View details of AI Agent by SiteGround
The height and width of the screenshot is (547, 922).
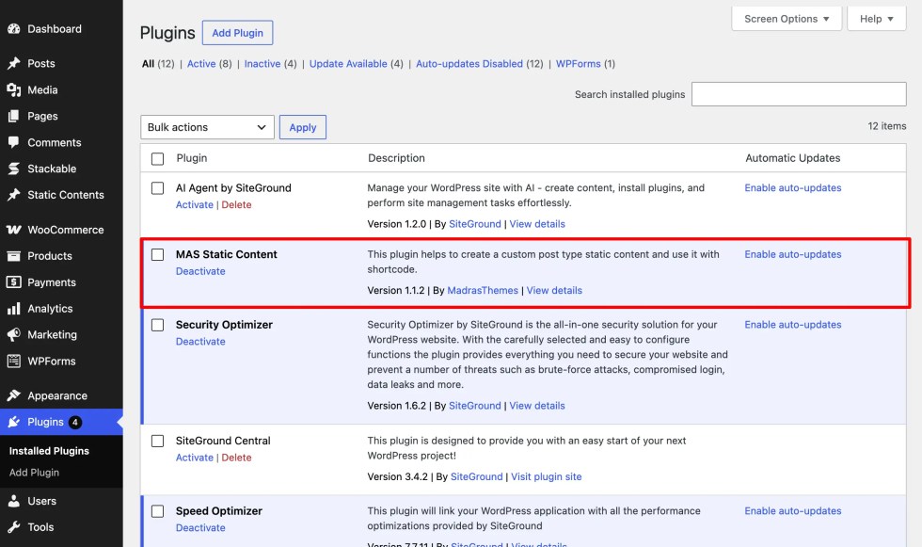pyautogui.click(x=537, y=223)
